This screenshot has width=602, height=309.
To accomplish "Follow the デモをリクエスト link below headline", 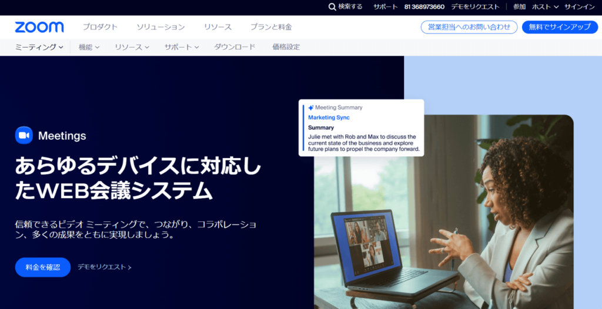I will pyautogui.click(x=105, y=267).
